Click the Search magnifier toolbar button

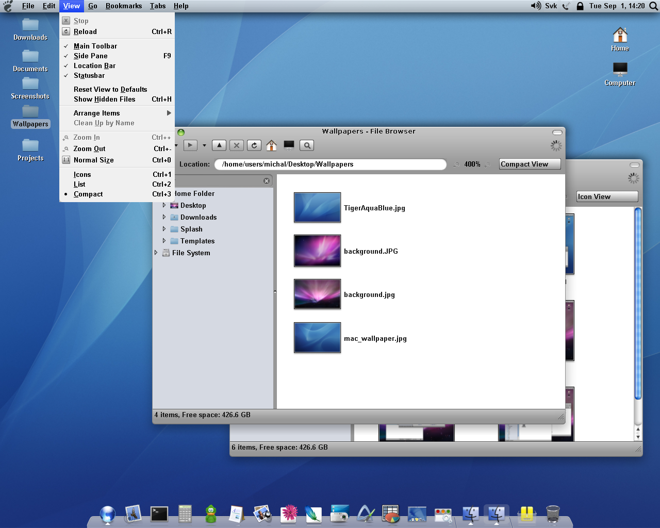(307, 145)
